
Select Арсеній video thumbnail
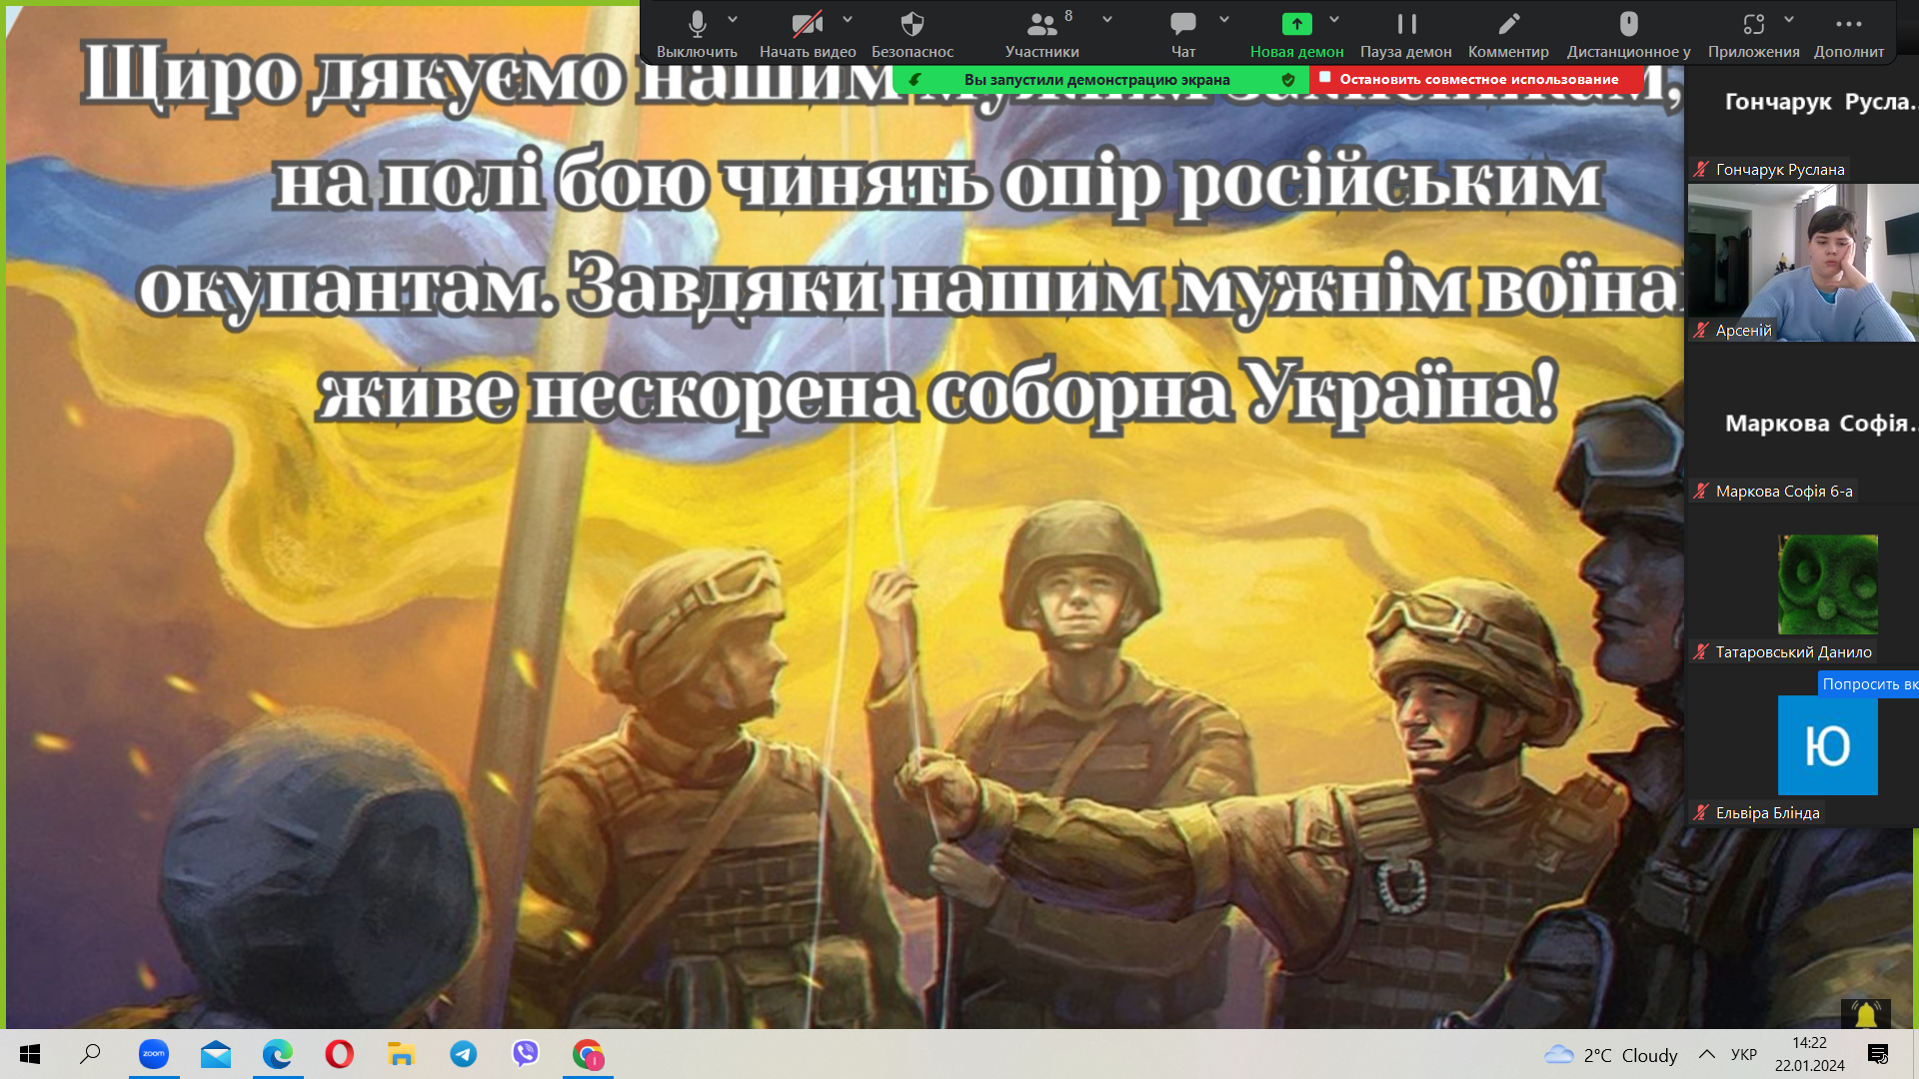point(1802,263)
